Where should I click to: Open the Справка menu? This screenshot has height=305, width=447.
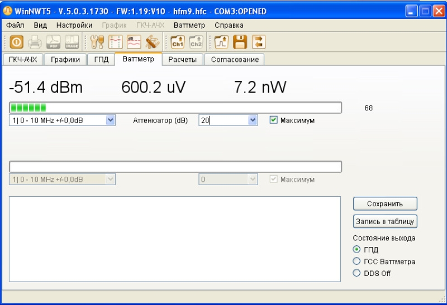point(229,25)
